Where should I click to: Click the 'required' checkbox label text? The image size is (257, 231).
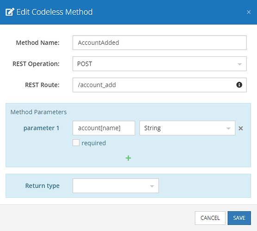pyautogui.click(x=94, y=143)
